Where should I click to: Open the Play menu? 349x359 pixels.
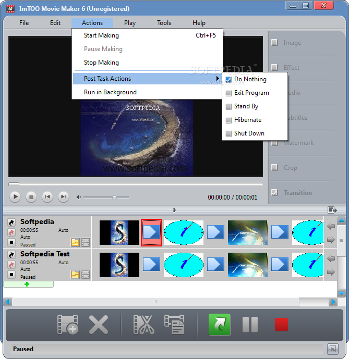[x=130, y=23]
